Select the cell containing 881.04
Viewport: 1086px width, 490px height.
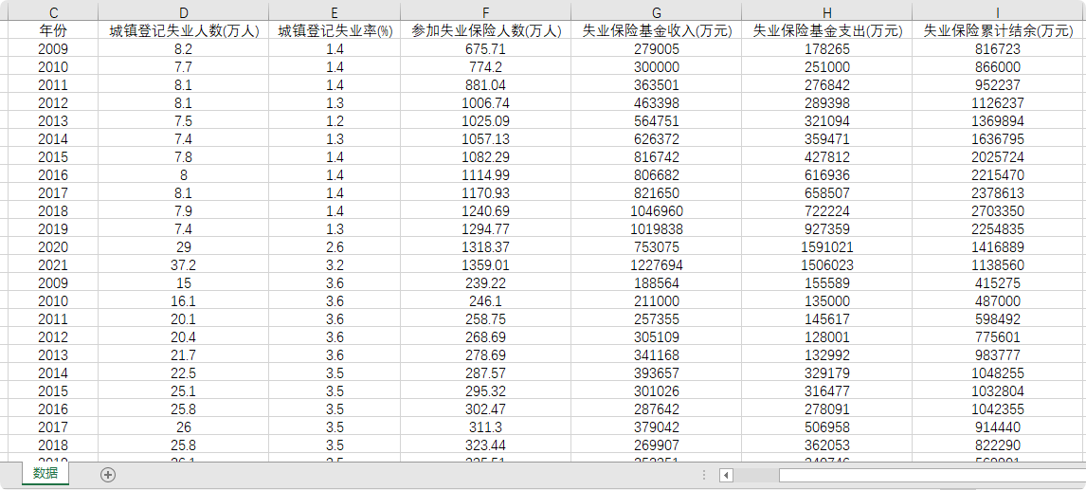click(485, 84)
